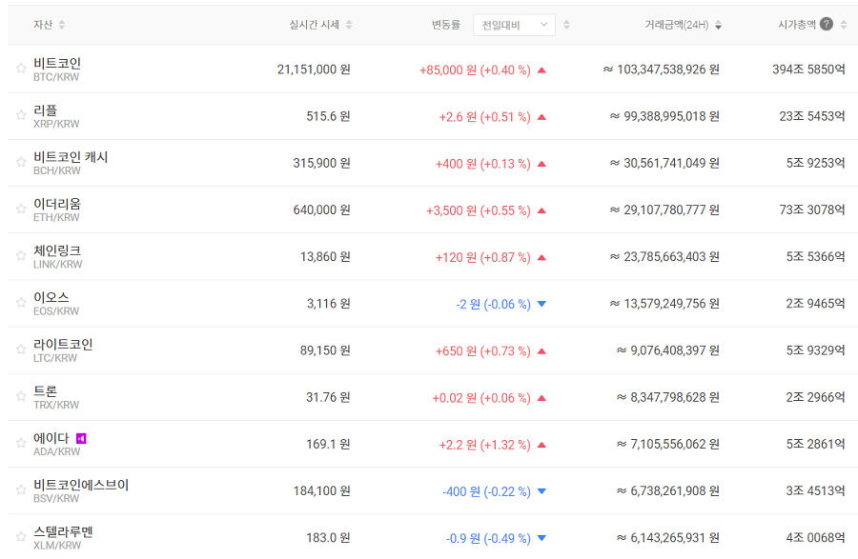Open the 트론 TRX/KRW asset
Screen dimensions: 858x559
click(x=56, y=397)
